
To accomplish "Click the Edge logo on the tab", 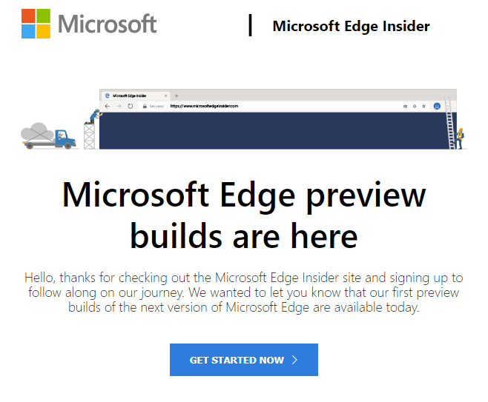I will tap(108, 96).
